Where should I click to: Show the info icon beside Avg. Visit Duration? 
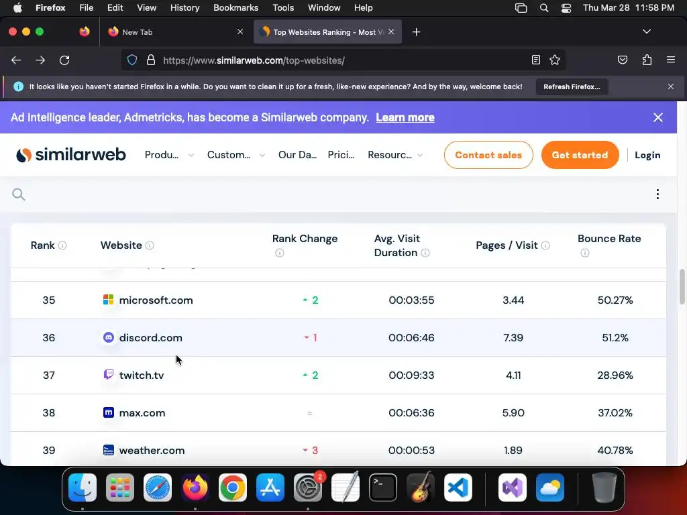(x=425, y=253)
